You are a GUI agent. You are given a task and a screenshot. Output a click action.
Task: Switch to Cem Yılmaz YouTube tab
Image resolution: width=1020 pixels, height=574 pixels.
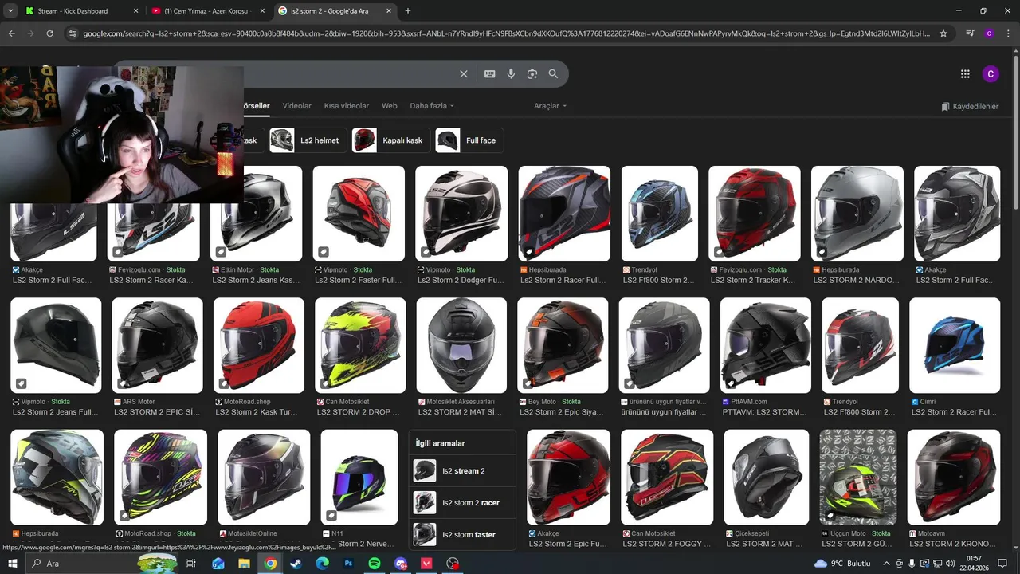pos(207,11)
